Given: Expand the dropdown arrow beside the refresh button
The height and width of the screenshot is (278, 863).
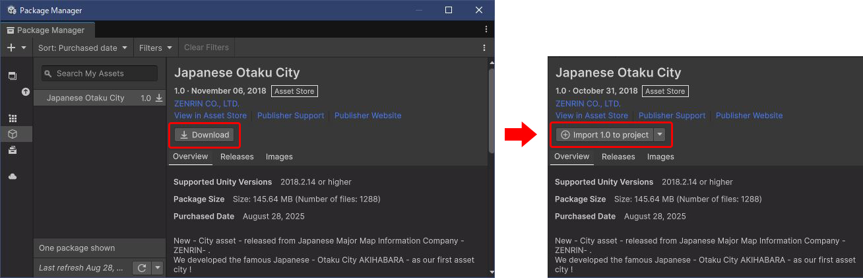Looking at the screenshot, I should (x=157, y=268).
